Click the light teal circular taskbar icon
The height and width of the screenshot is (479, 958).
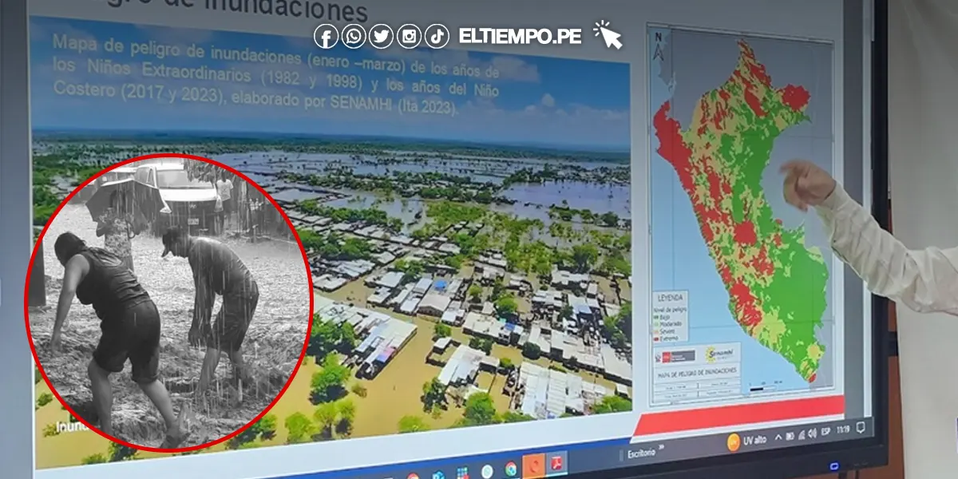click(x=487, y=471)
